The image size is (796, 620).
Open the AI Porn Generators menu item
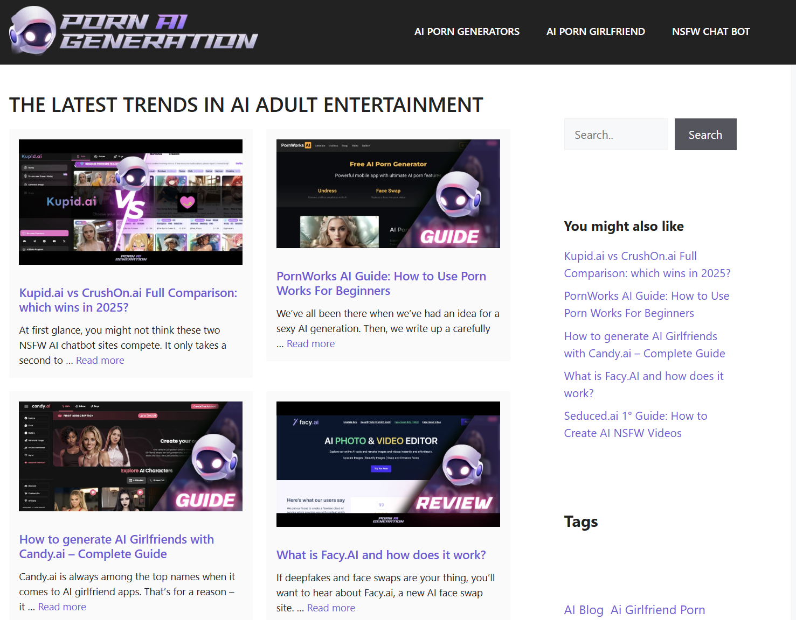(x=467, y=32)
